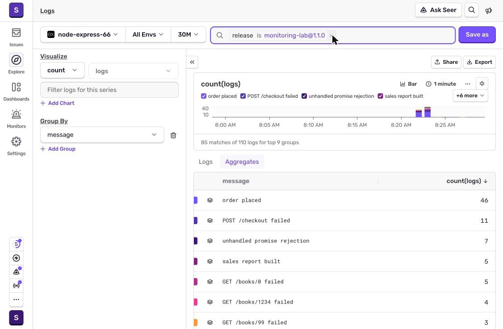
Task: Click the Share button
Action: (x=446, y=62)
